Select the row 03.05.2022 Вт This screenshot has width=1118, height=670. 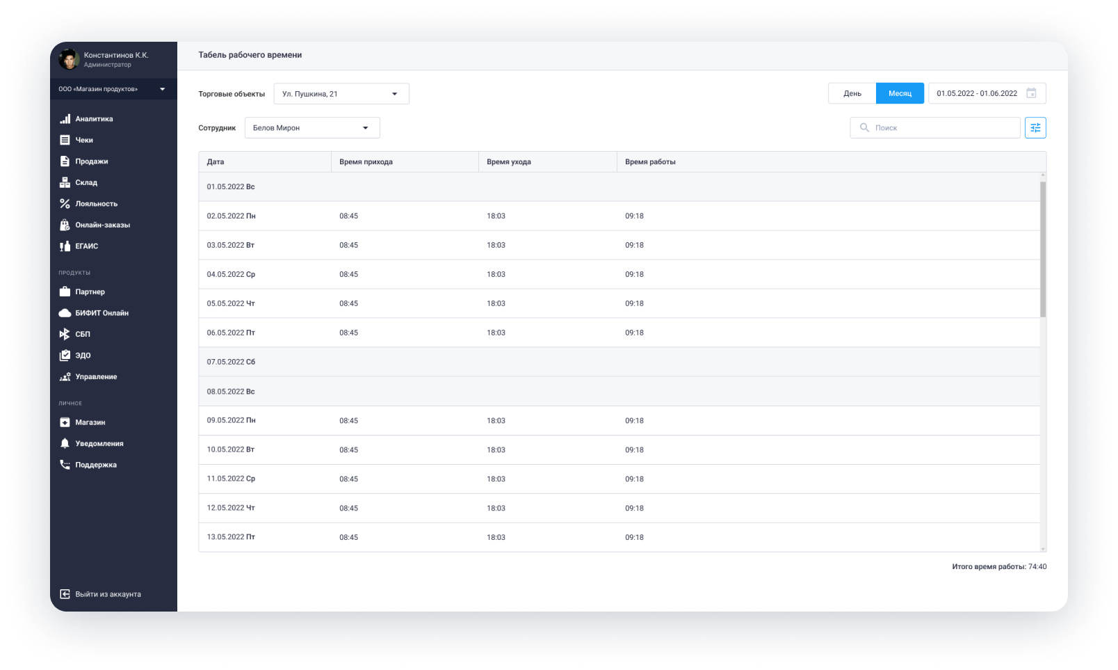[x=619, y=245]
